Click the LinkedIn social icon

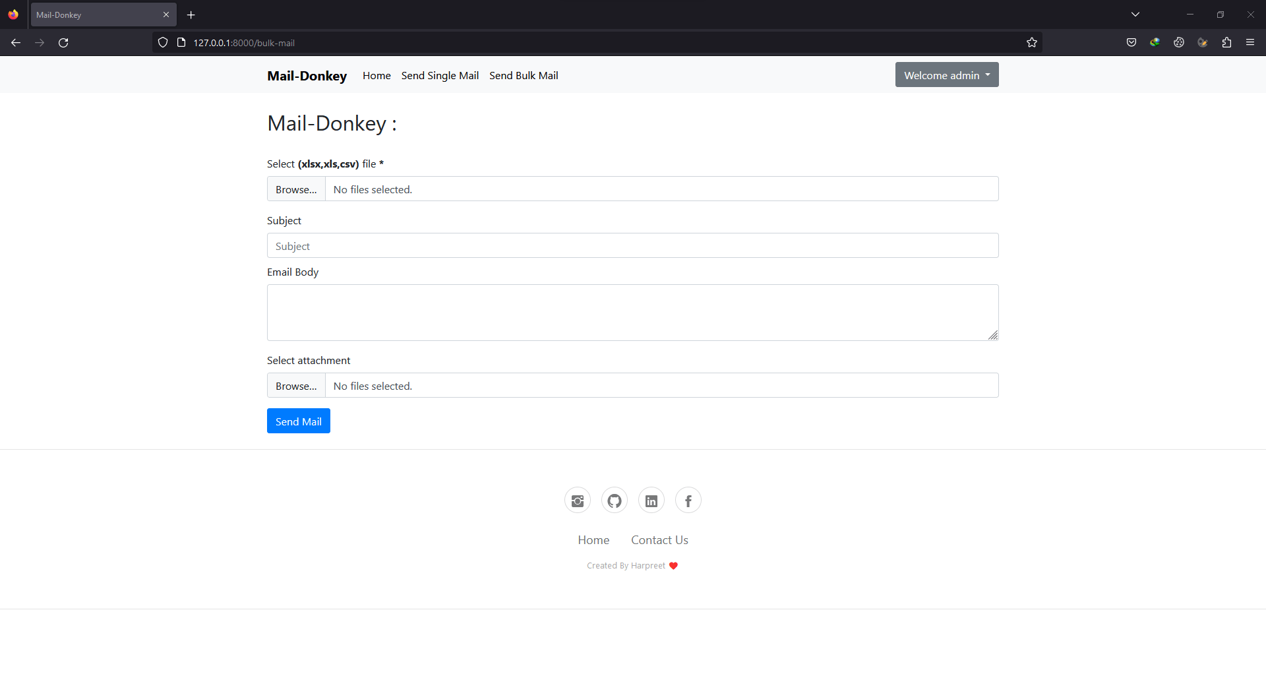coord(651,500)
